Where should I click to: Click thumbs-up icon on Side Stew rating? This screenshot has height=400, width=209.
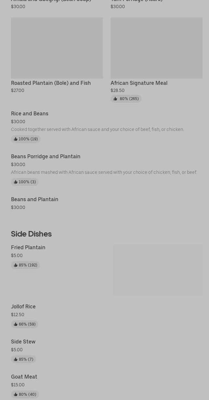(x=16, y=359)
